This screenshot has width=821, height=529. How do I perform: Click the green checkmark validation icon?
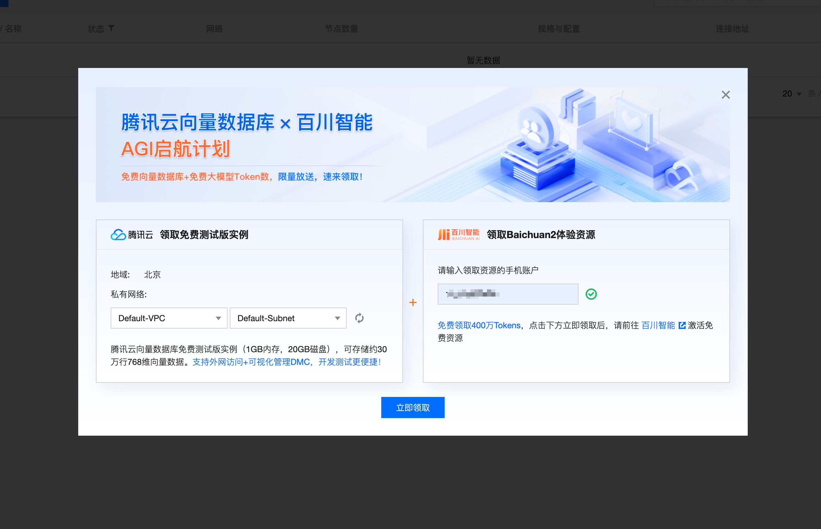[591, 294]
